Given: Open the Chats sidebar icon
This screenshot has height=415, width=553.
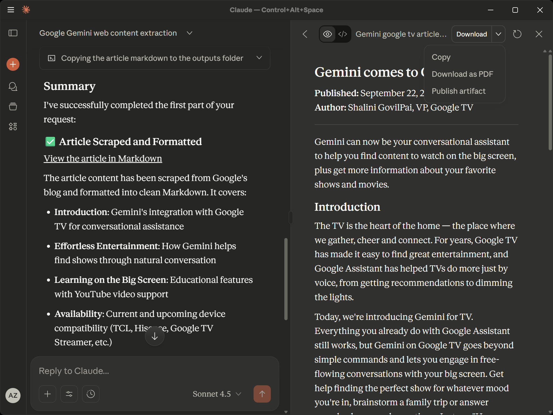Looking at the screenshot, I should point(13,86).
